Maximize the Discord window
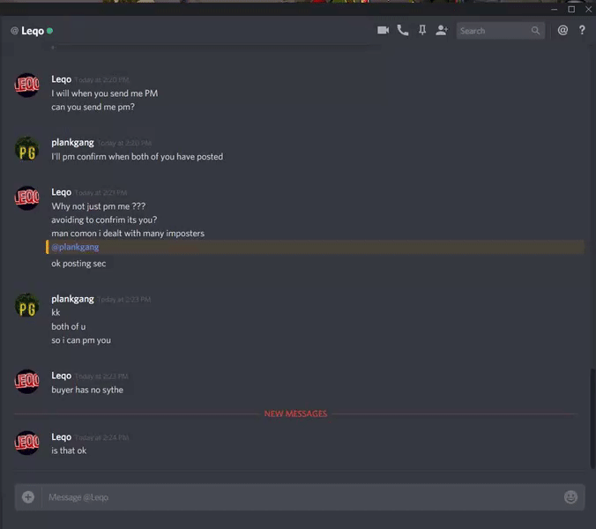This screenshot has height=529, width=596. [x=571, y=9]
